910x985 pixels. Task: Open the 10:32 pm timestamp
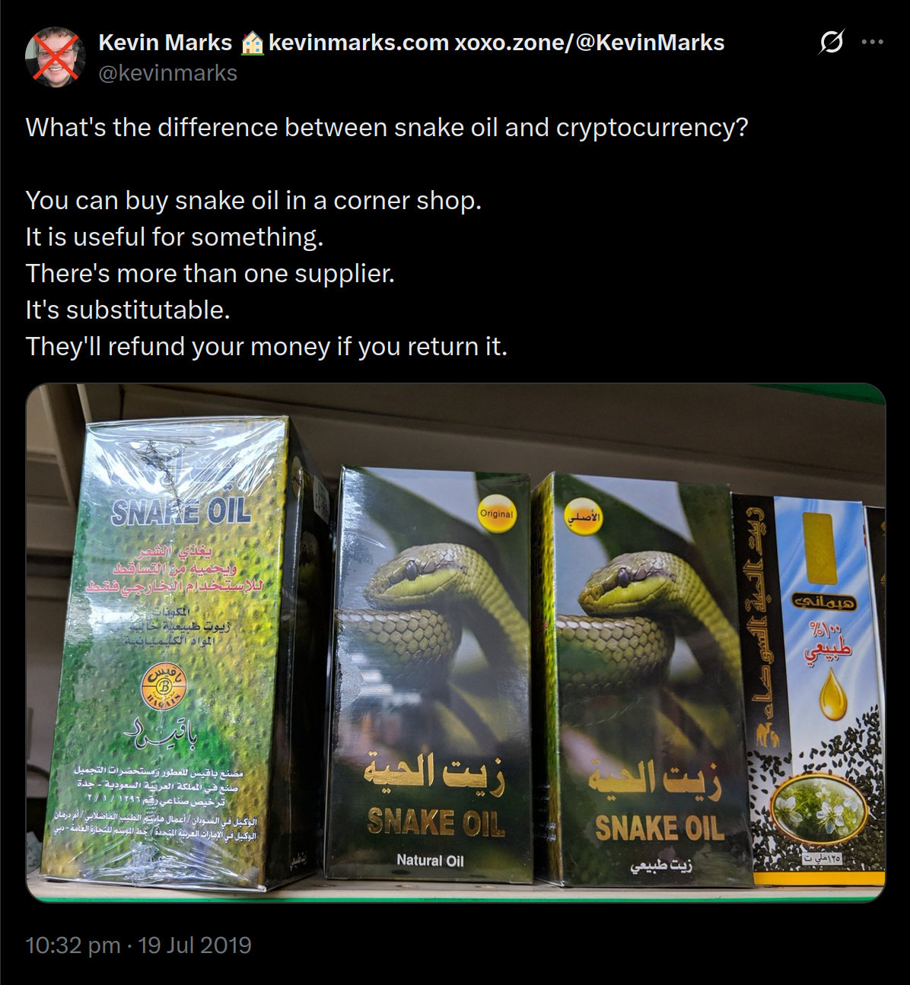coord(73,945)
